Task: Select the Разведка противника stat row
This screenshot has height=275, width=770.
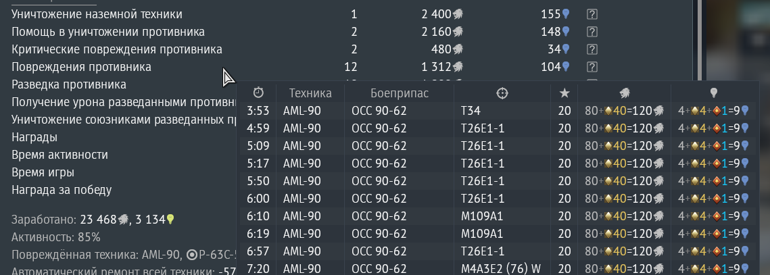Action: click(69, 84)
